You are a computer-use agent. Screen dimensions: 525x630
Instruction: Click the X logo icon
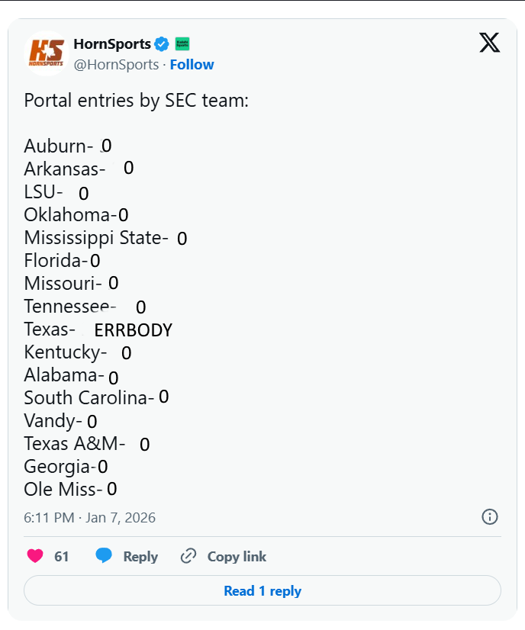tap(489, 43)
